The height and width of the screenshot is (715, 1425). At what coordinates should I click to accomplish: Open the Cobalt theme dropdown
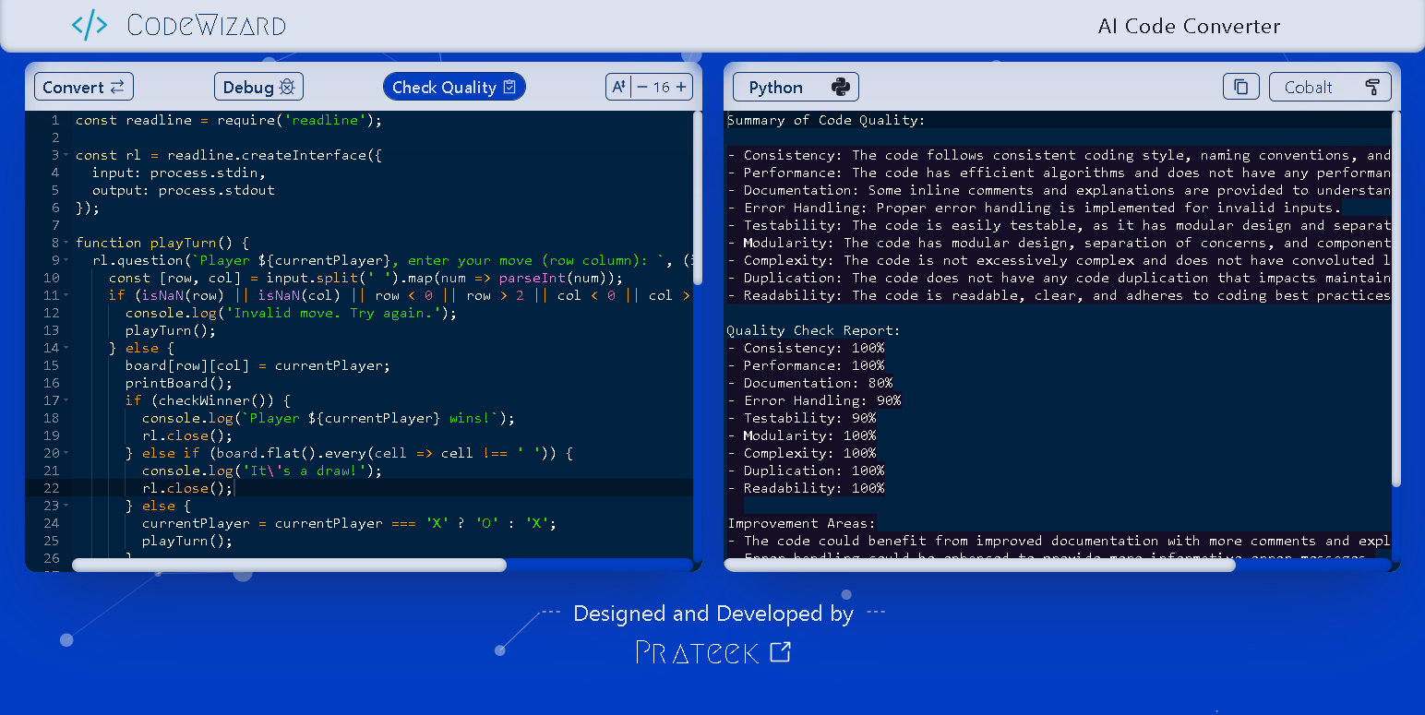[1329, 87]
